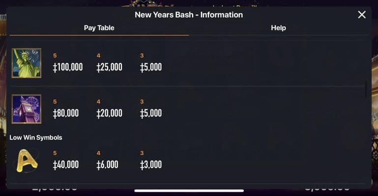Click the New Years Bash - Information title
Viewport: 378px width, 196px height.
point(189,15)
